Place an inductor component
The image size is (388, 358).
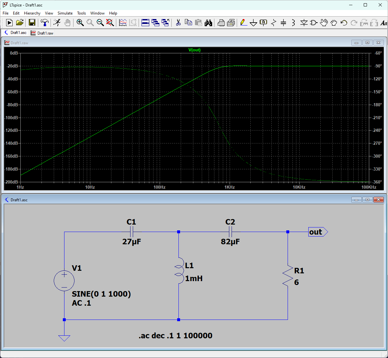click(x=293, y=23)
